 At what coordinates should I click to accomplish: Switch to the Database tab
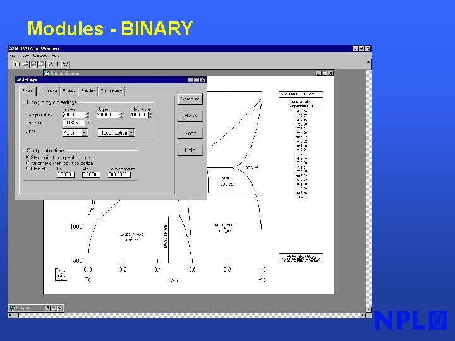point(48,91)
